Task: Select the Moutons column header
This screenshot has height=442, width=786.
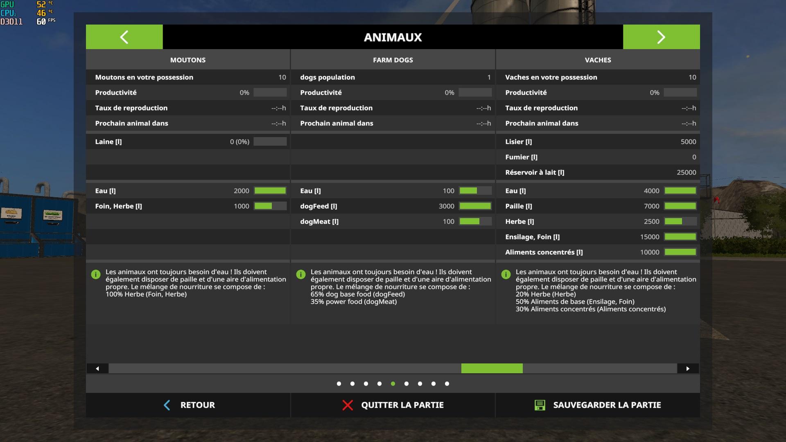Action: 188,60
